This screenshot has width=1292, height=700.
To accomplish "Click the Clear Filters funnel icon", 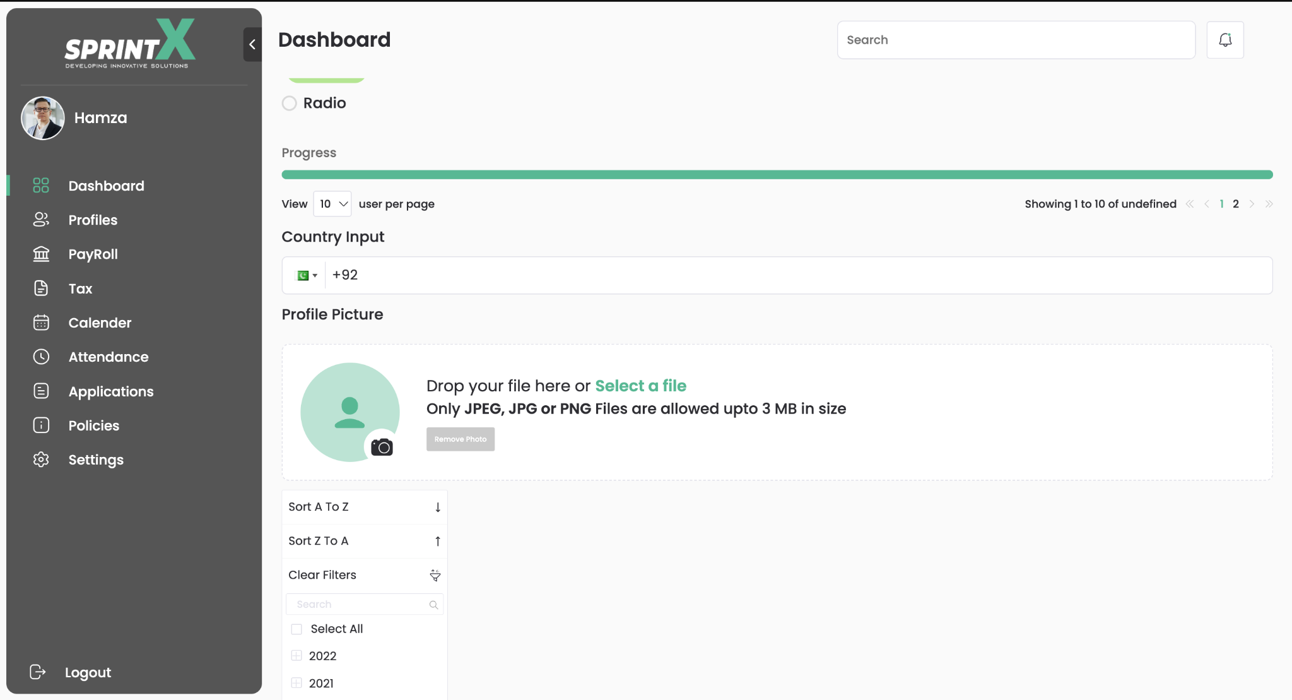I will (435, 575).
